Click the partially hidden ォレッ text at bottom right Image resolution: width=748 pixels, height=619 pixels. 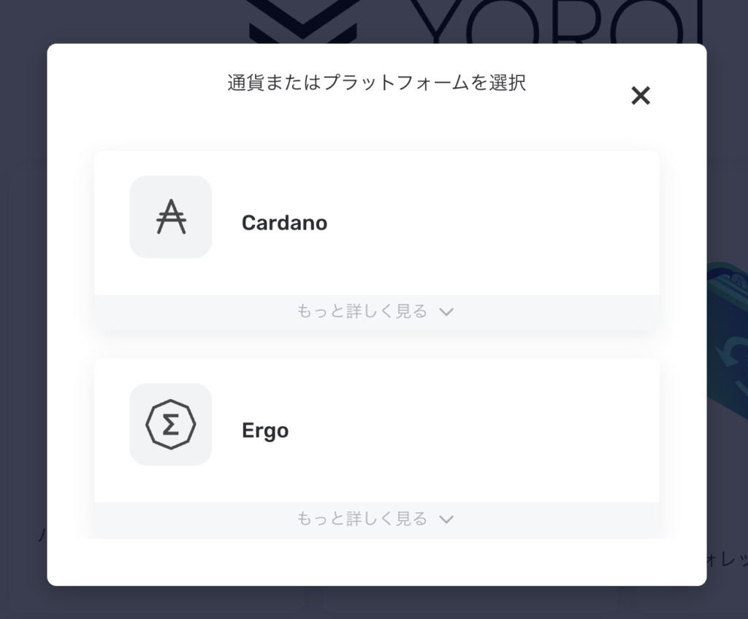[x=728, y=561]
